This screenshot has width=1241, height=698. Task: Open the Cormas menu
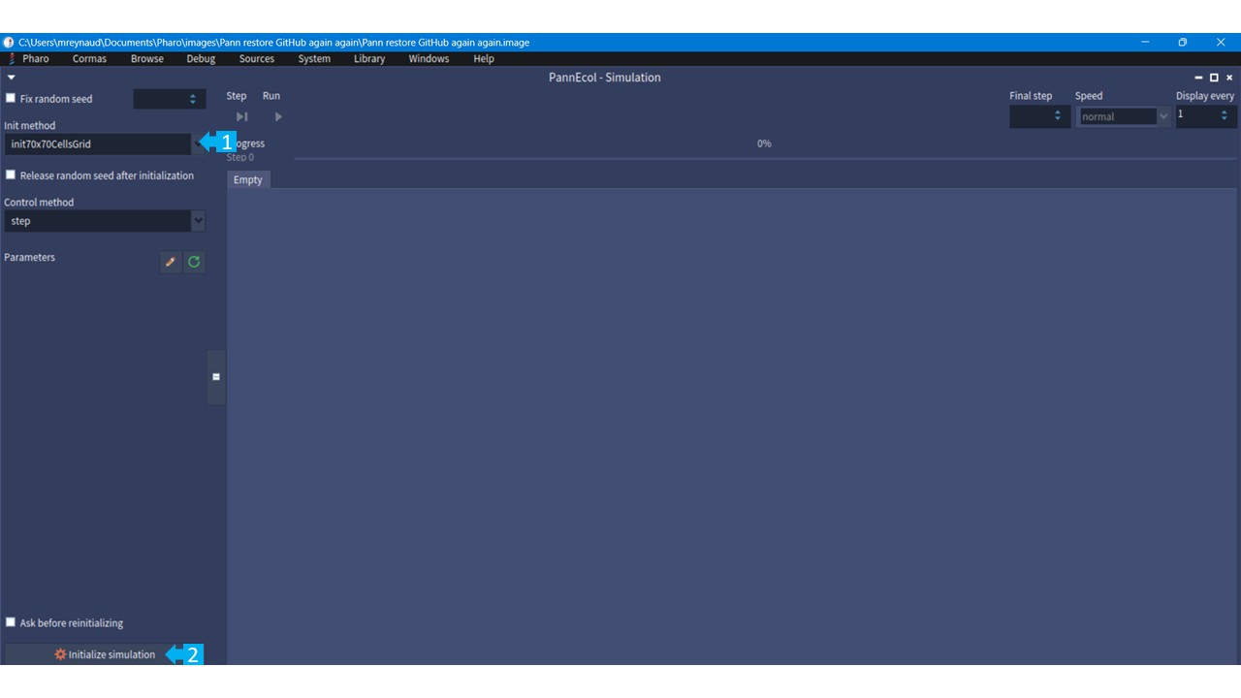[89, 59]
